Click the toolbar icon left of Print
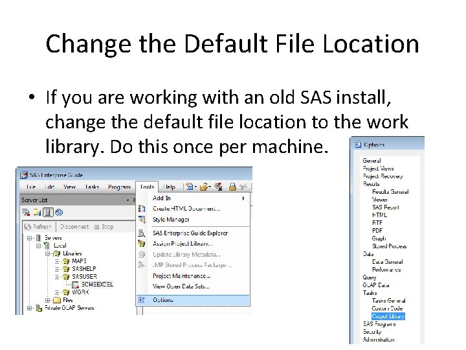 tap(219, 187)
